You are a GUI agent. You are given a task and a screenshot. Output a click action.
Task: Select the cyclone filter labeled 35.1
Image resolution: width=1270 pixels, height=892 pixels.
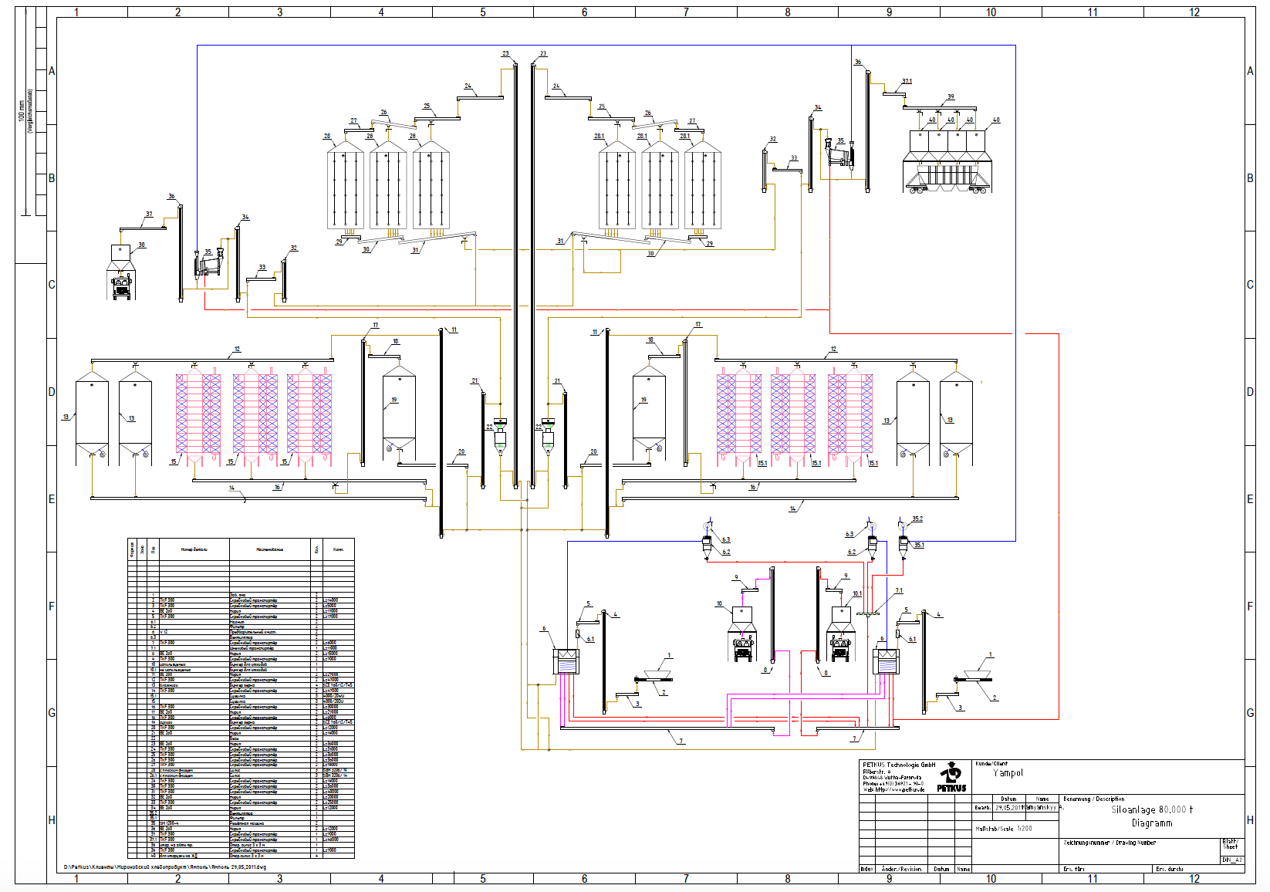point(904,545)
